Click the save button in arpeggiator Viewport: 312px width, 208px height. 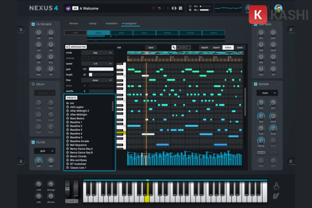point(151,47)
